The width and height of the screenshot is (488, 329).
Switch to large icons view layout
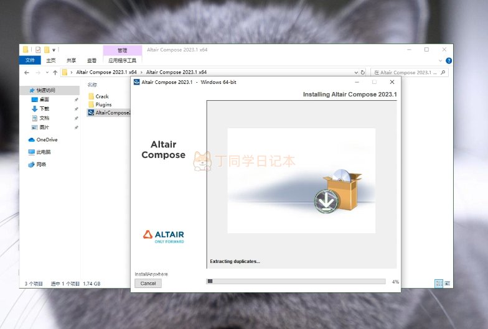(447, 284)
